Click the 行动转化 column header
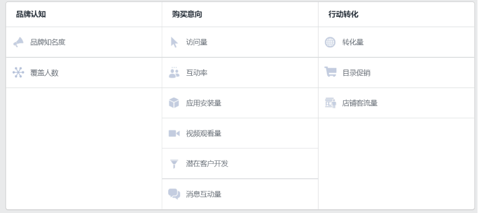This screenshot has width=478, height=213. tap(343, 14)
